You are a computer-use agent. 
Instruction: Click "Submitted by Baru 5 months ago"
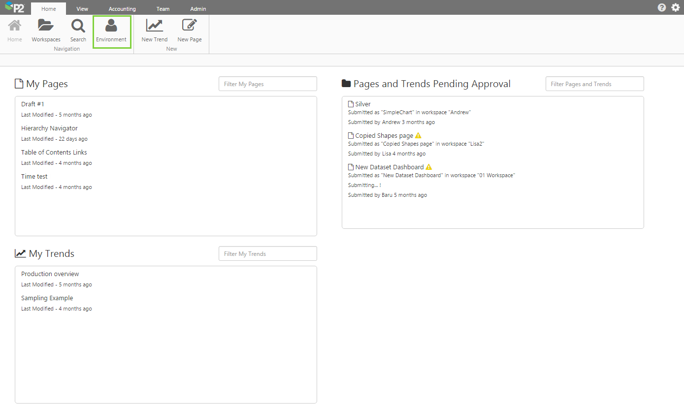pyautogui.click(x=388, y=195)
